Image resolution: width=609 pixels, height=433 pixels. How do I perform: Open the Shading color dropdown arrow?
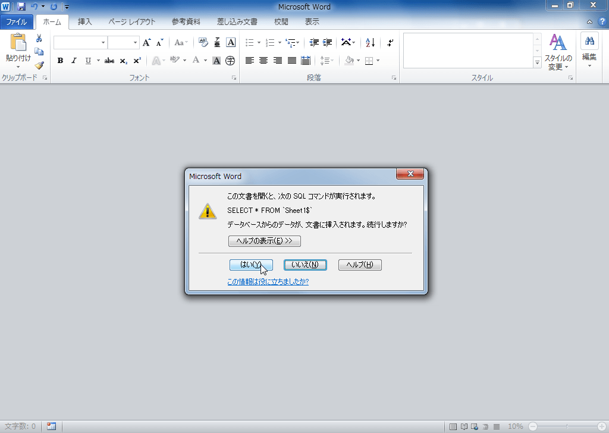point(358,61)
